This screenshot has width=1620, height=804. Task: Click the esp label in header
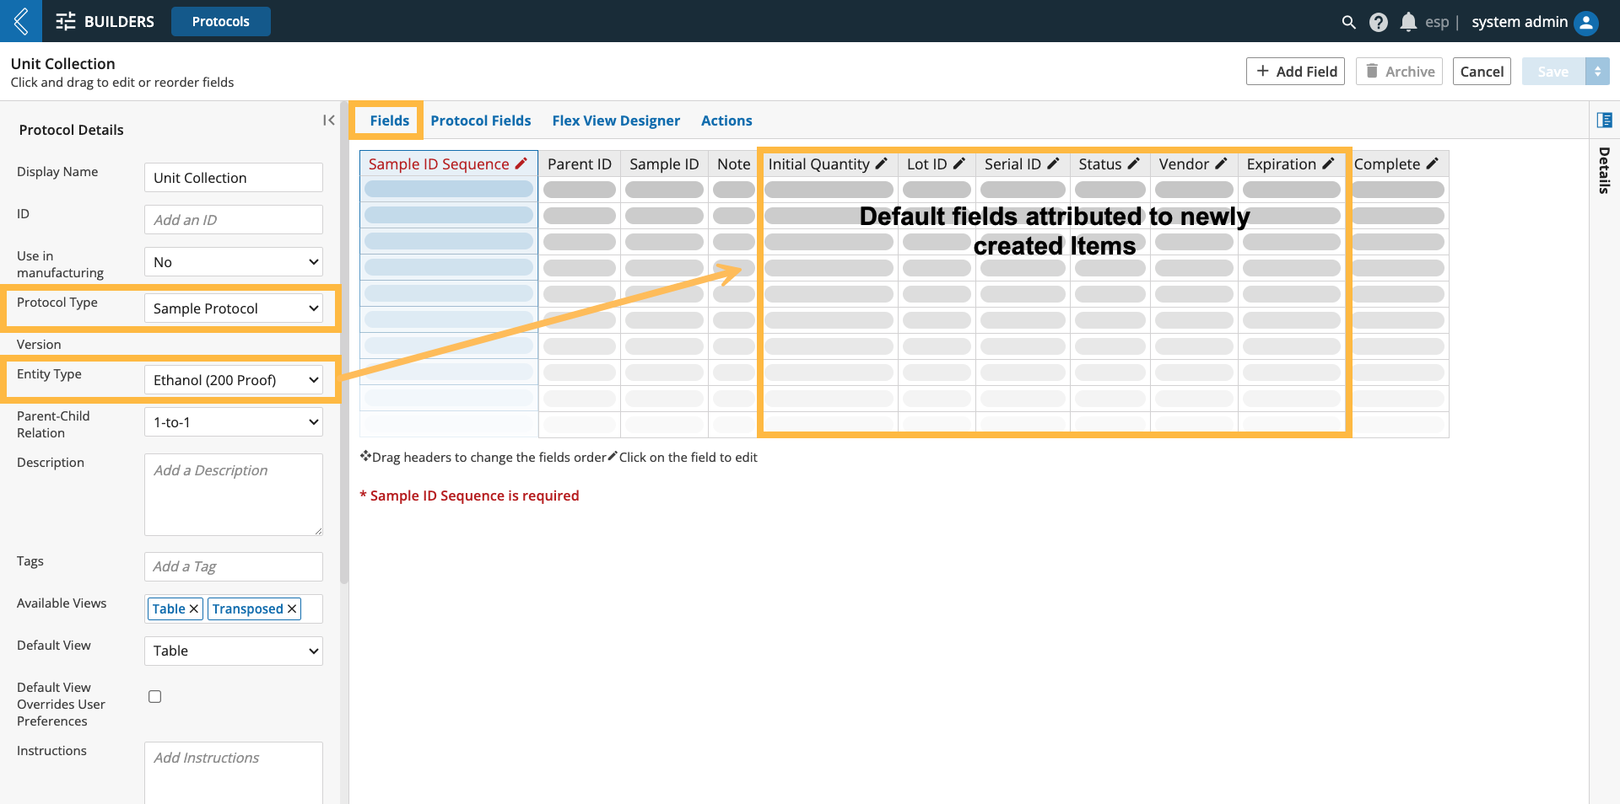pyautogui.click(x=1437, y=22)
